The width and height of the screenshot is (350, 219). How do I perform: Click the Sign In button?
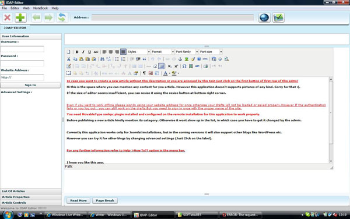click(30, 85)
